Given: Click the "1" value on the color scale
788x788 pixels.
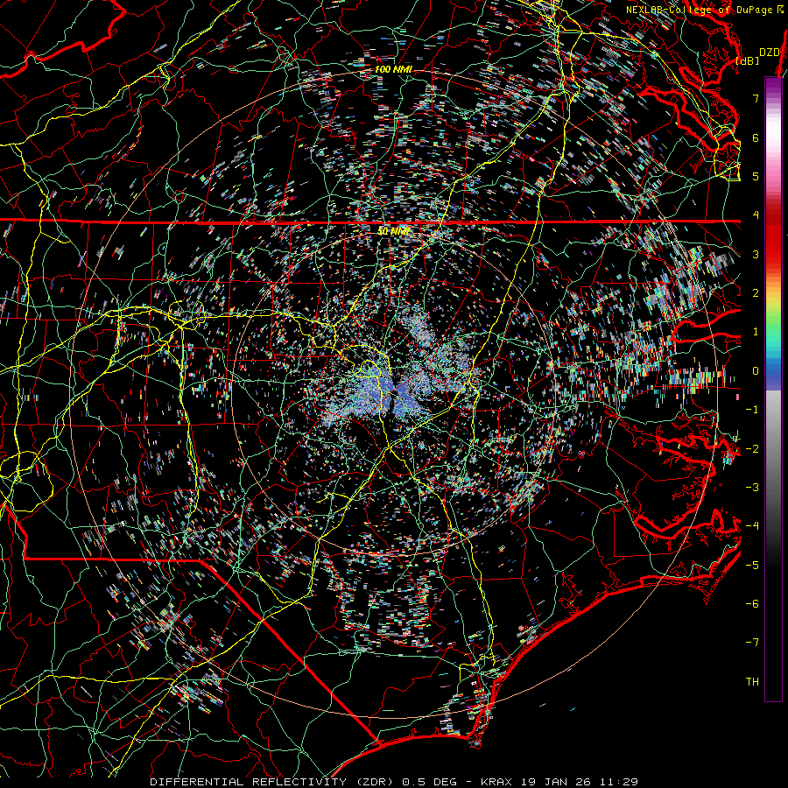Looking at the screenshot, I should (756, 332).
